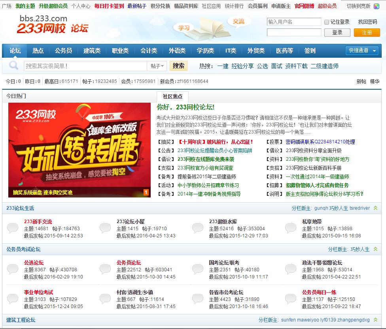The width and height of the screenshot is (386, 329).
Task: Click speech bubble icon for 233论坛小屋
Action: point(105,228)
